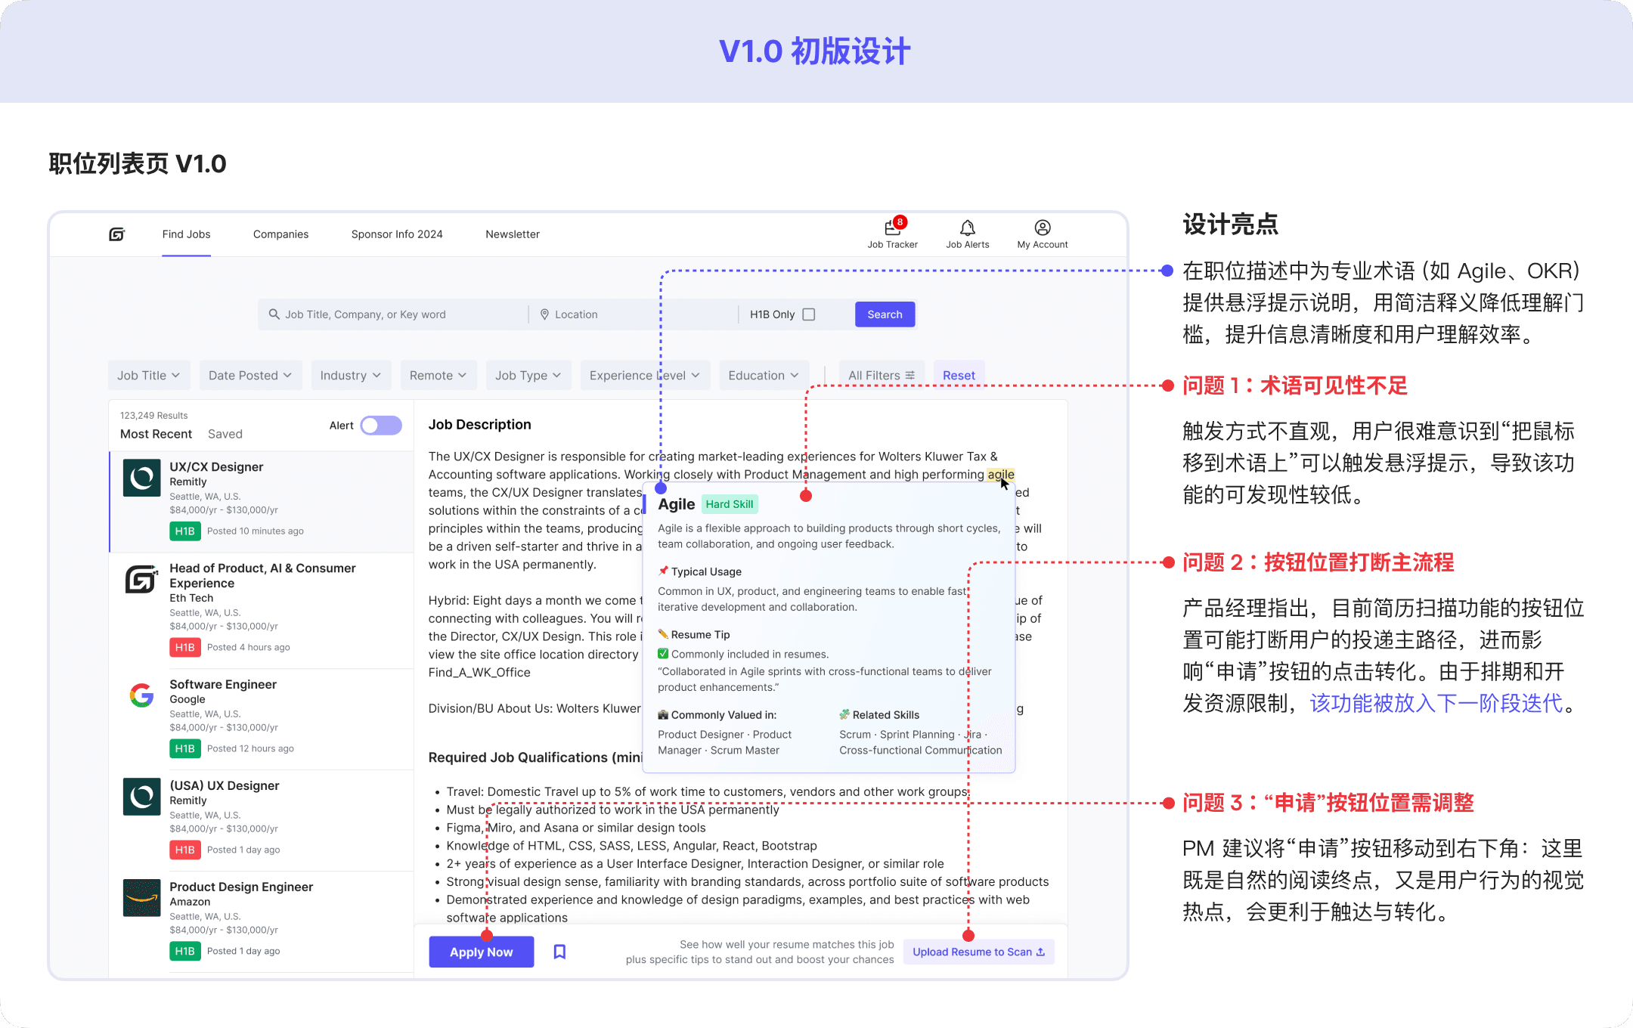
Task: Click the Job Alerts bell icon
Action: click(x=967, y=228)
